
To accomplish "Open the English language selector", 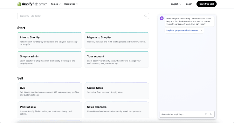I will [x=176, y=4].
